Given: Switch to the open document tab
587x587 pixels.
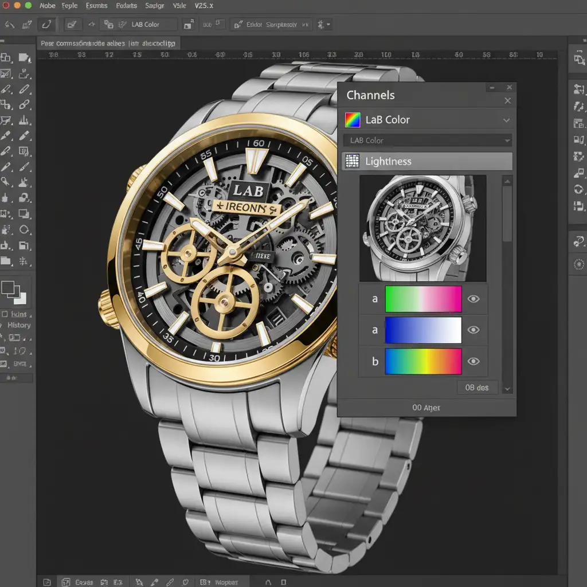Looking at the screenshot, I should pyautogui.click(x=108, y=44).
